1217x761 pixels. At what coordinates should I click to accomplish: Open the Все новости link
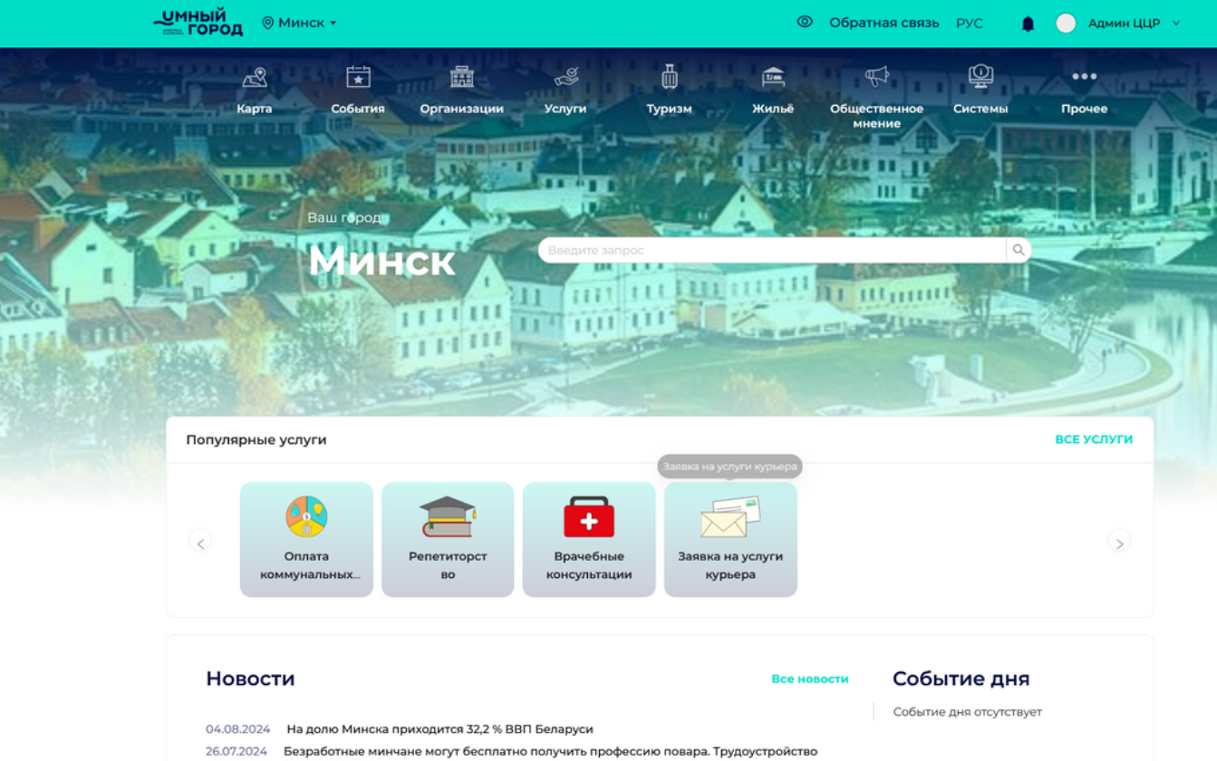[810, 679]
